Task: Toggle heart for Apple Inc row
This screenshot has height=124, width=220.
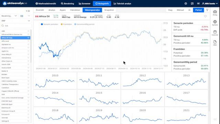Action: tap(28, 51)
